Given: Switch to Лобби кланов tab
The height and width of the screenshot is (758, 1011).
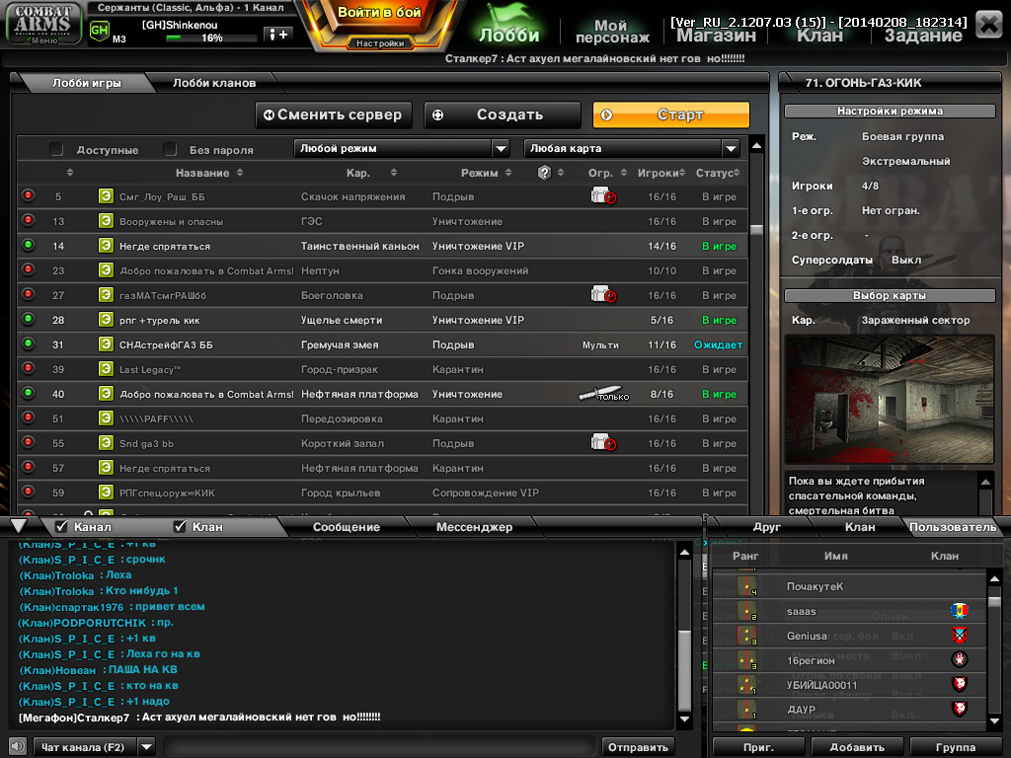Looking at the screenshot, I should (x=214, y=83).
